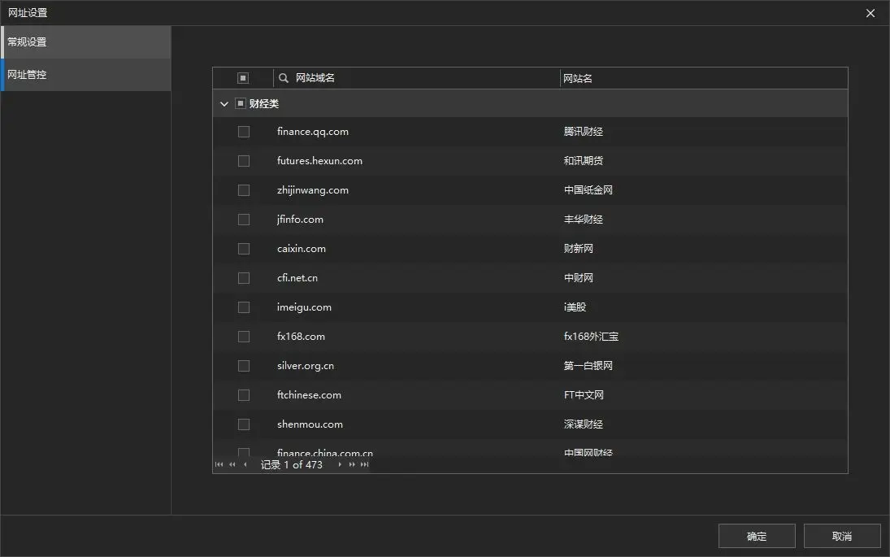The image size is (890, 557).
Task: Click the 第一白银网 site name cell
Action: pyautogui.click(x=588, y=366)
